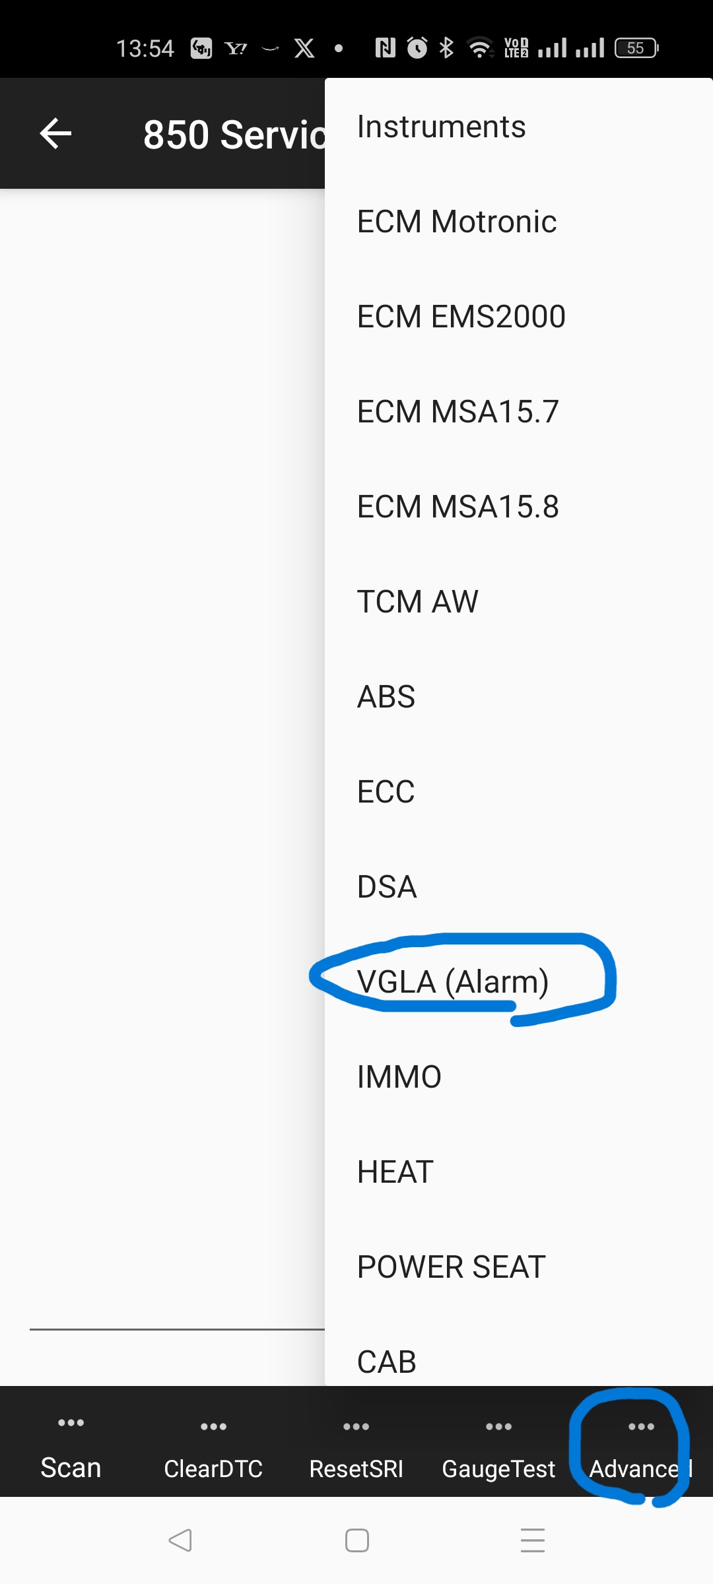Select IMMO from the list

(x=399, y=1077)
